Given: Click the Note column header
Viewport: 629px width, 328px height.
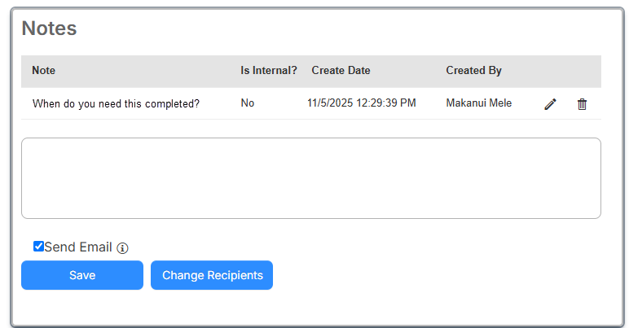Looking at the screenshot, I should (x=44, y=71).
